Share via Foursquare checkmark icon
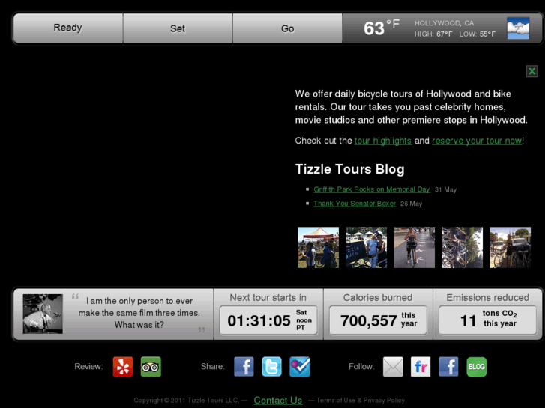Viewport: 545px width, 408px height. [300, 367]
